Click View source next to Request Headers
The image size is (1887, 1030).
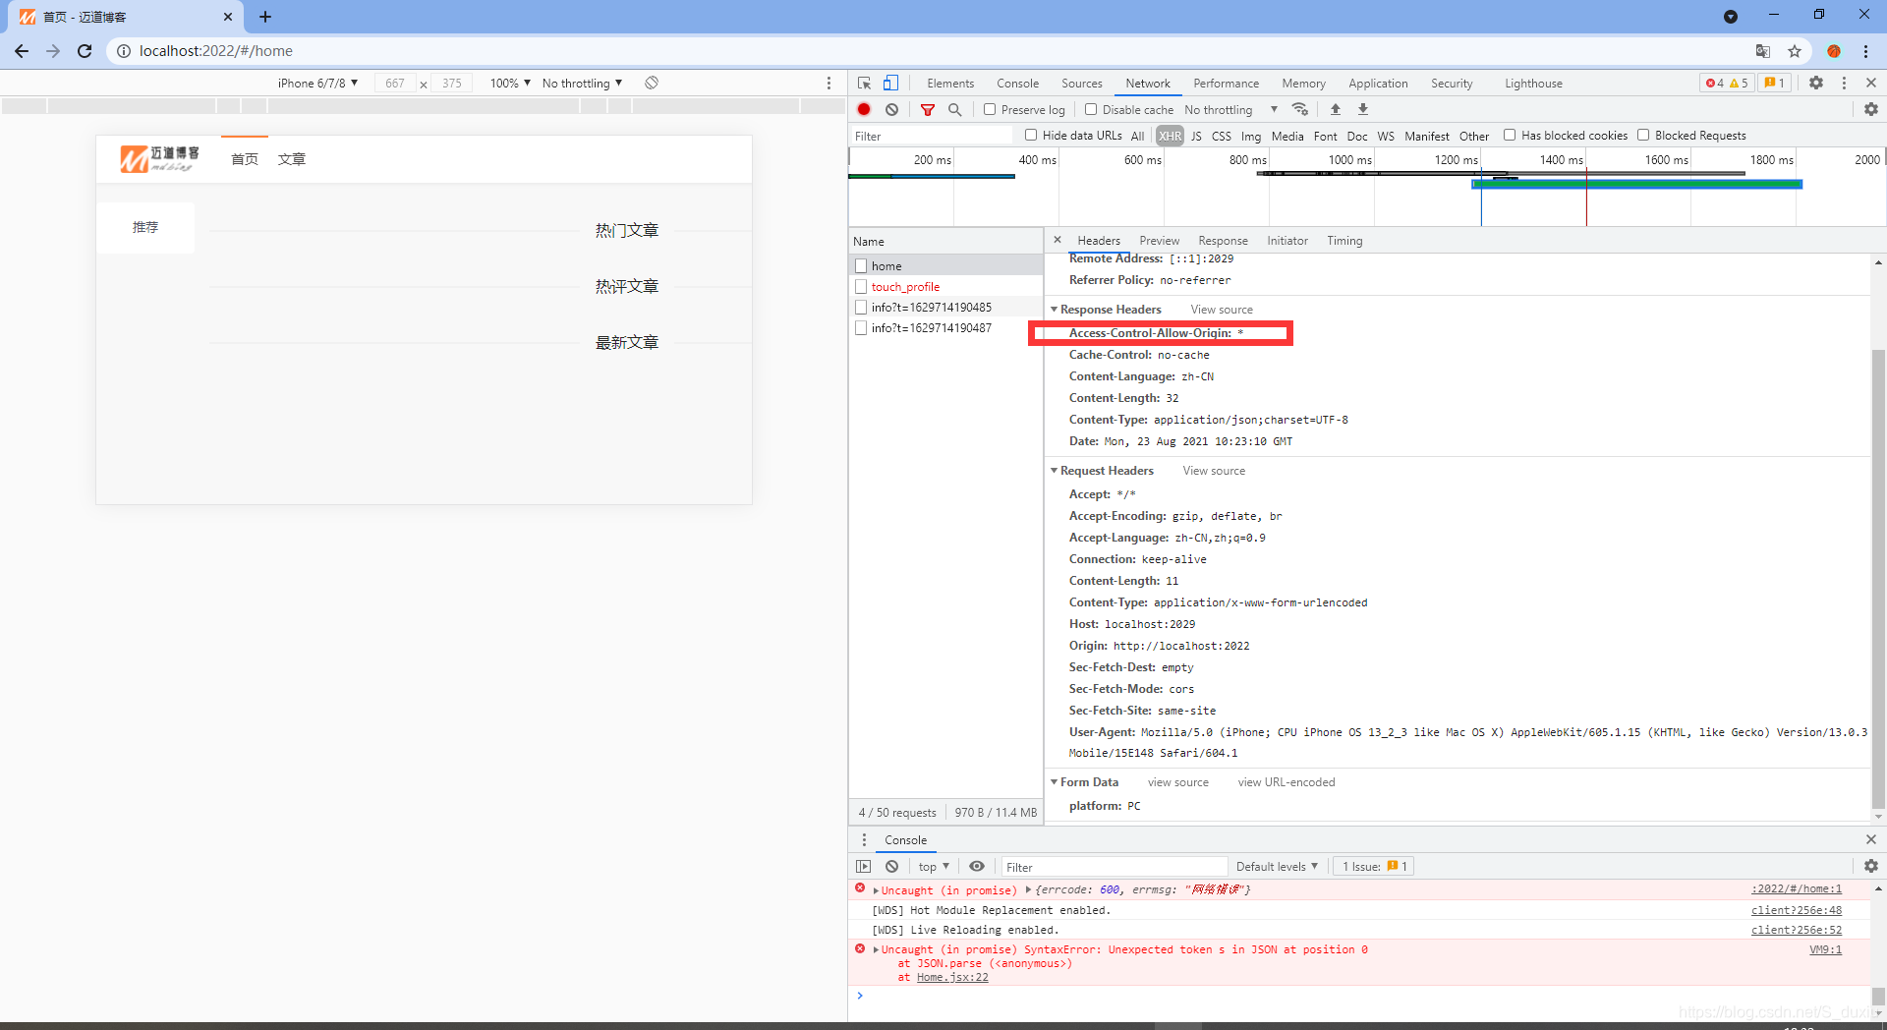(x=1214, y=471)
